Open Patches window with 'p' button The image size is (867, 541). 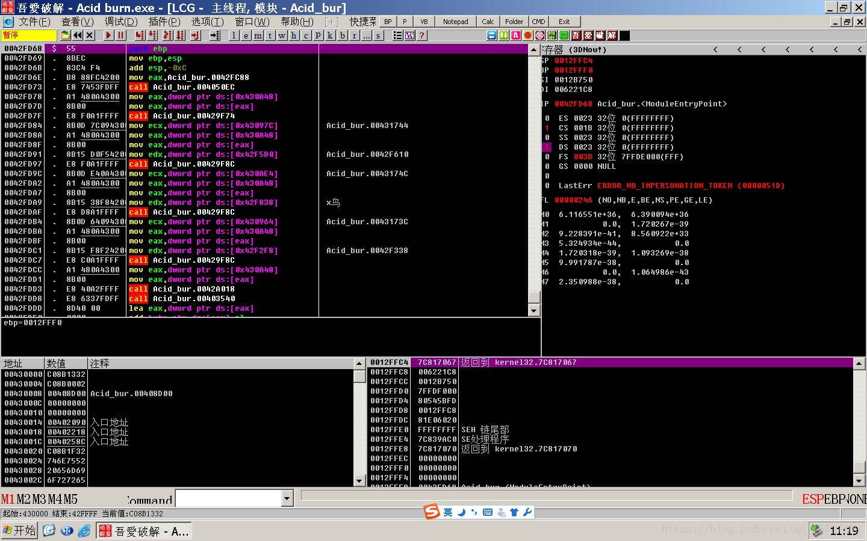[x=318, y=35]
